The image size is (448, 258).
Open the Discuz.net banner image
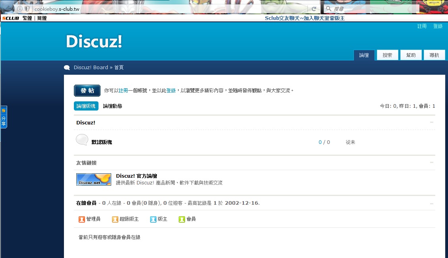94,180
